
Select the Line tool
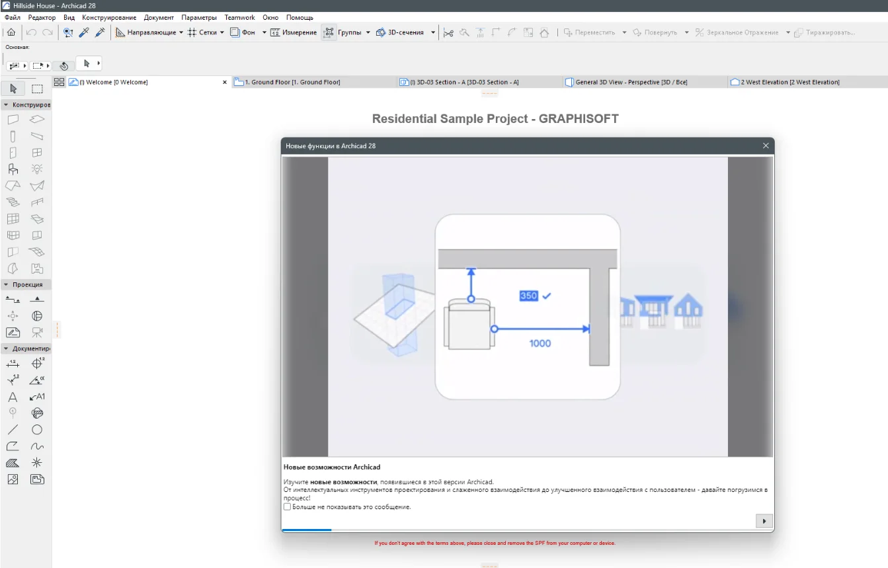(13, 430)
